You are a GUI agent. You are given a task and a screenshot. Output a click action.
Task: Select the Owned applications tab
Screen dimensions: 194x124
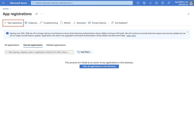point(33,45)
